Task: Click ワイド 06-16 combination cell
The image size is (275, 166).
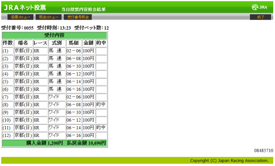Action: [73, 136]
